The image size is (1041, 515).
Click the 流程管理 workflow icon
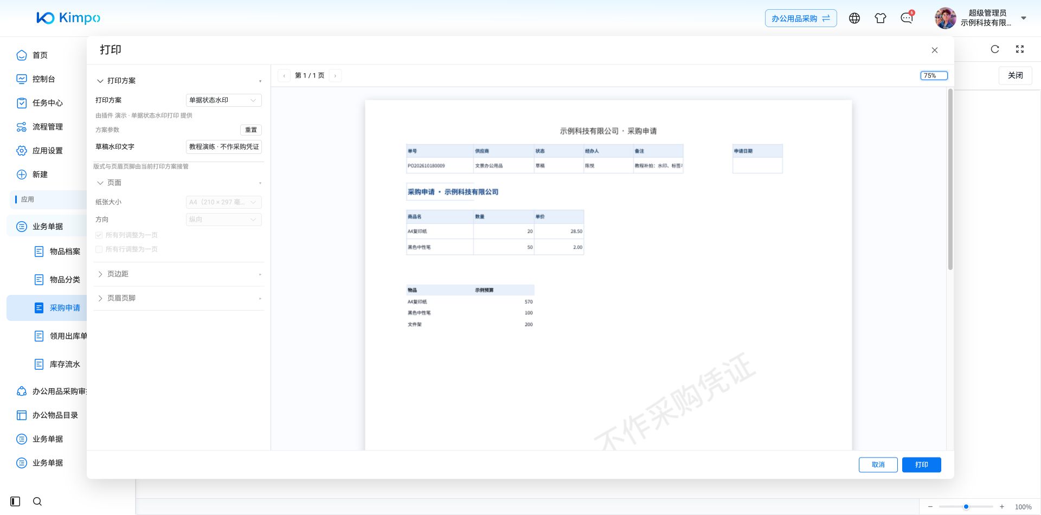[x=22, y=127]
